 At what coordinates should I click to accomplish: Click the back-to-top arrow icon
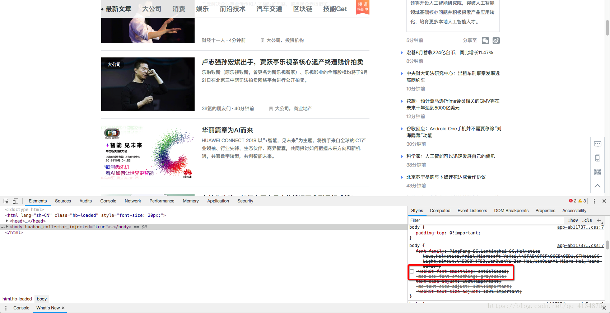(x=597, y=186)
